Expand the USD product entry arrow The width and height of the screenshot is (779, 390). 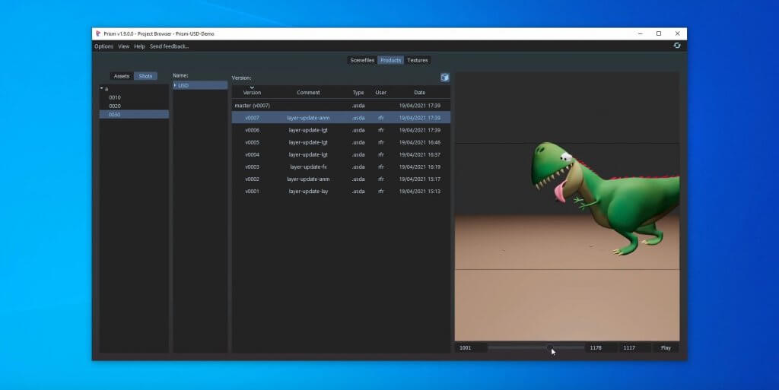click(x=176, y=85)
